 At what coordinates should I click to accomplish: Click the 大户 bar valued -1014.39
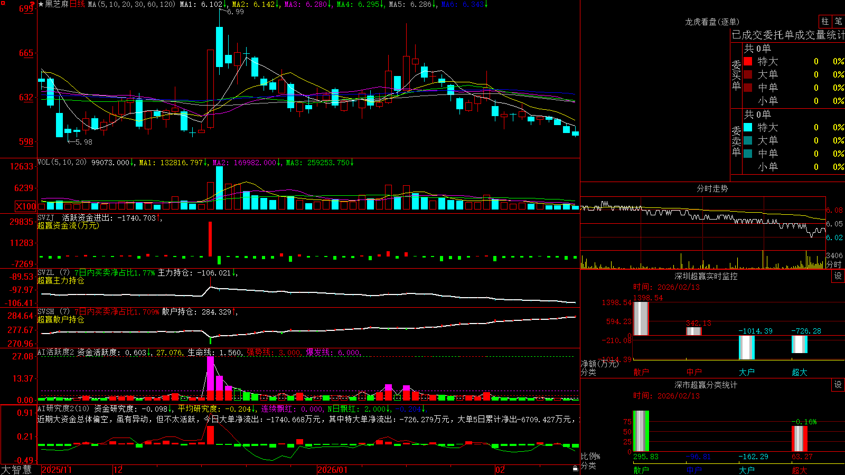point(747,347)
